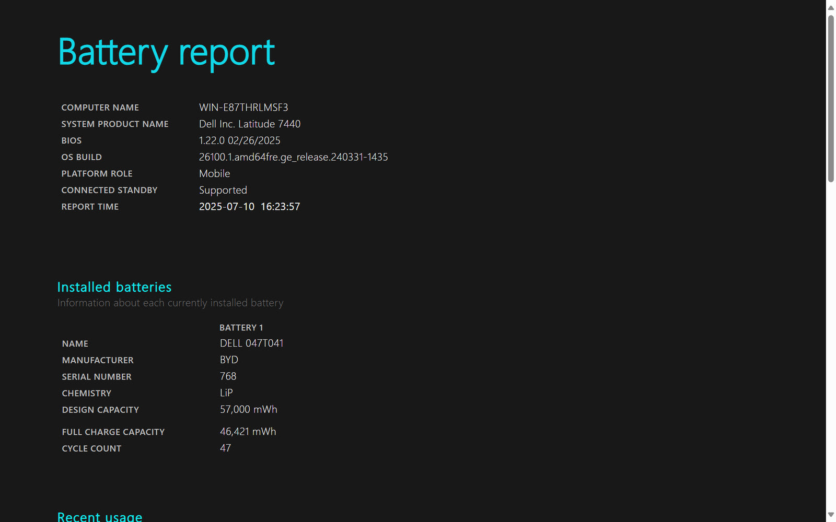Screen dimensions: 836x522
Task: Click the OS build string value
Action: coord(293,157)
